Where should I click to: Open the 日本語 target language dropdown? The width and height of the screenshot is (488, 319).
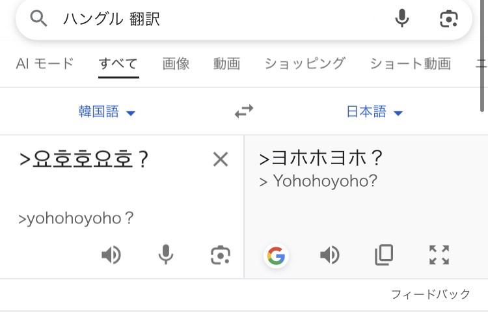[x=374, y=112]
